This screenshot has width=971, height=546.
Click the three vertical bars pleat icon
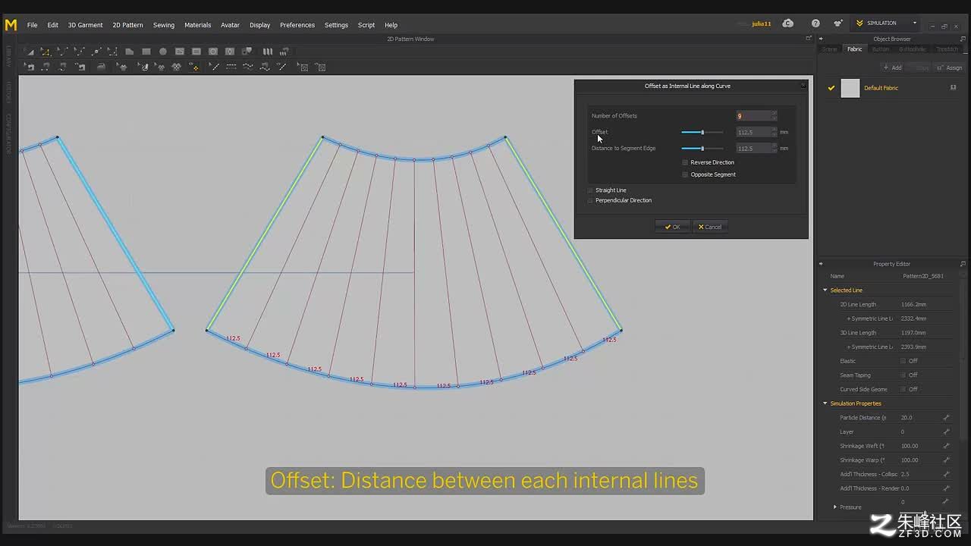[x=267, y=52]
